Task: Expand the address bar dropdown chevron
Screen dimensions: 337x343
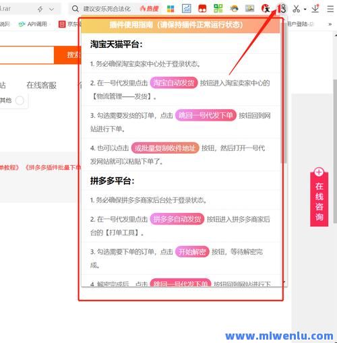Action: [52, 9]
